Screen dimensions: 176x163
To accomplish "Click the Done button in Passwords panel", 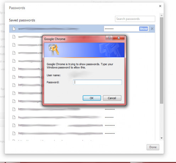I will (153, 147).
